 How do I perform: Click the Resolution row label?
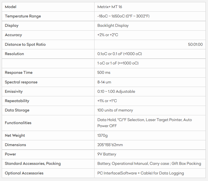tap(14, 54)
